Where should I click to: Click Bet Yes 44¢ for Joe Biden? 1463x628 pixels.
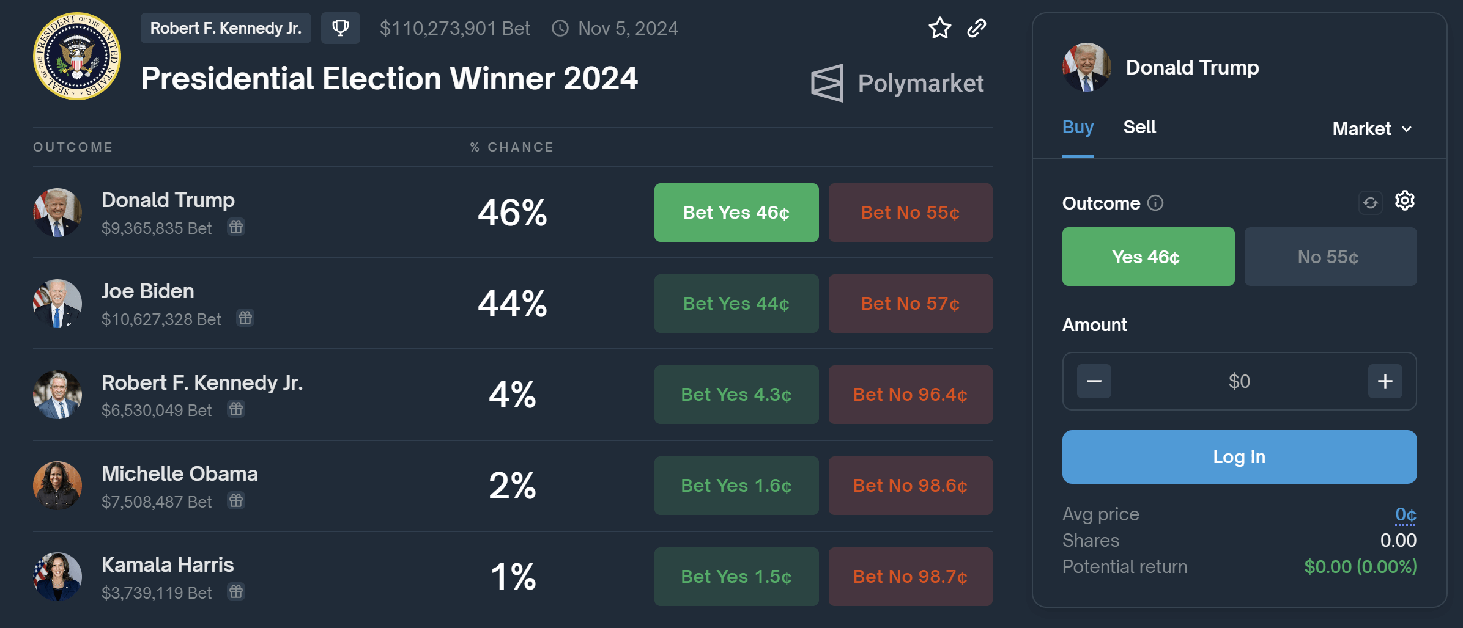[x=736, y=304]
